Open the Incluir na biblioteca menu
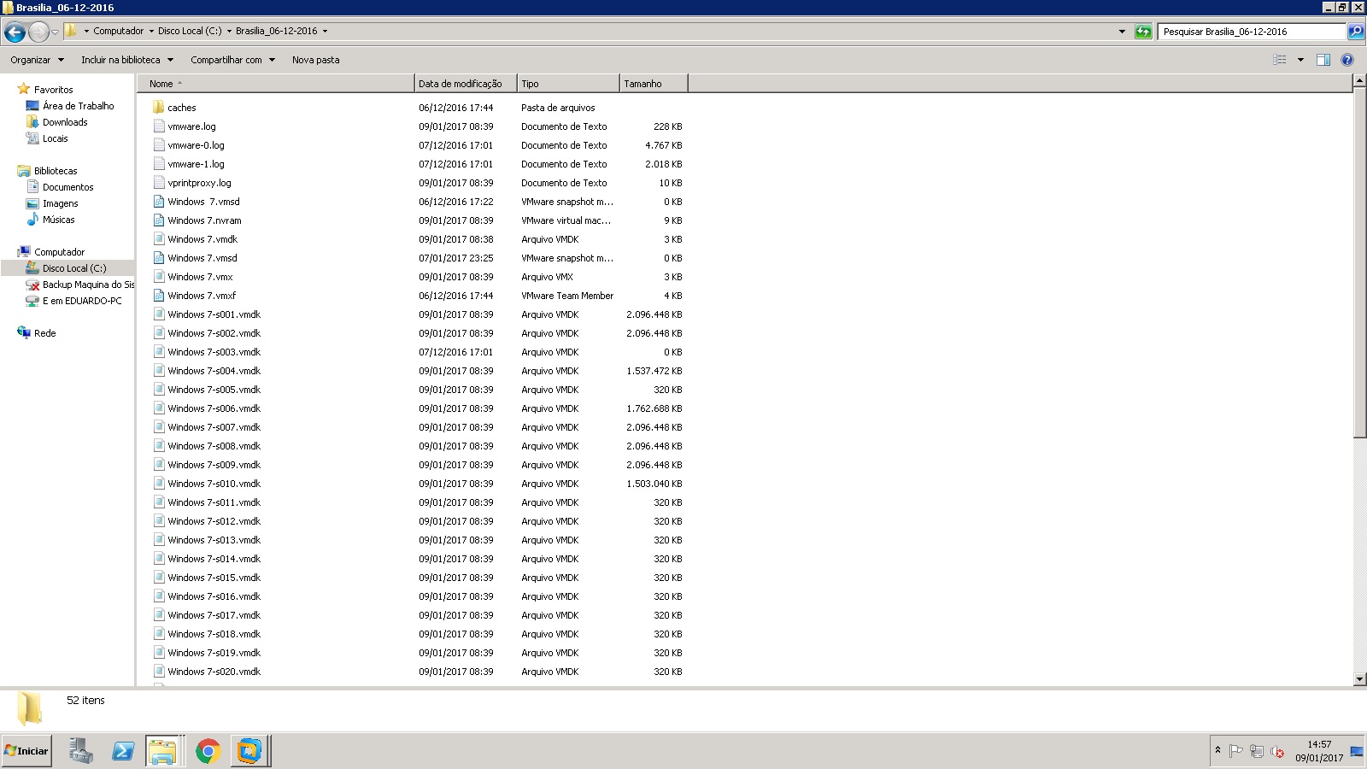The width and height of the screenshot is (1367, 769). (x=126, y=60)
